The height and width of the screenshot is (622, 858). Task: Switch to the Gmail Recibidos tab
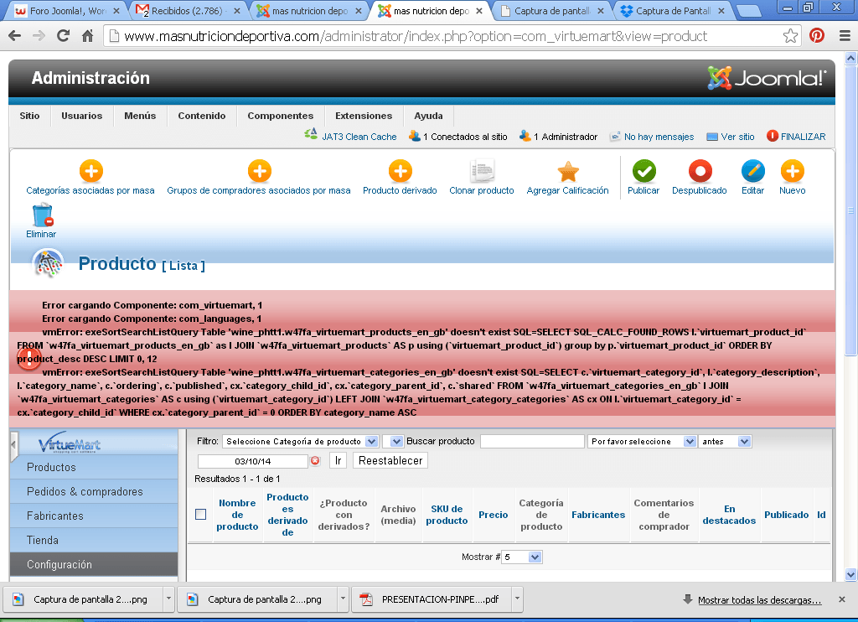coord(187,10)
